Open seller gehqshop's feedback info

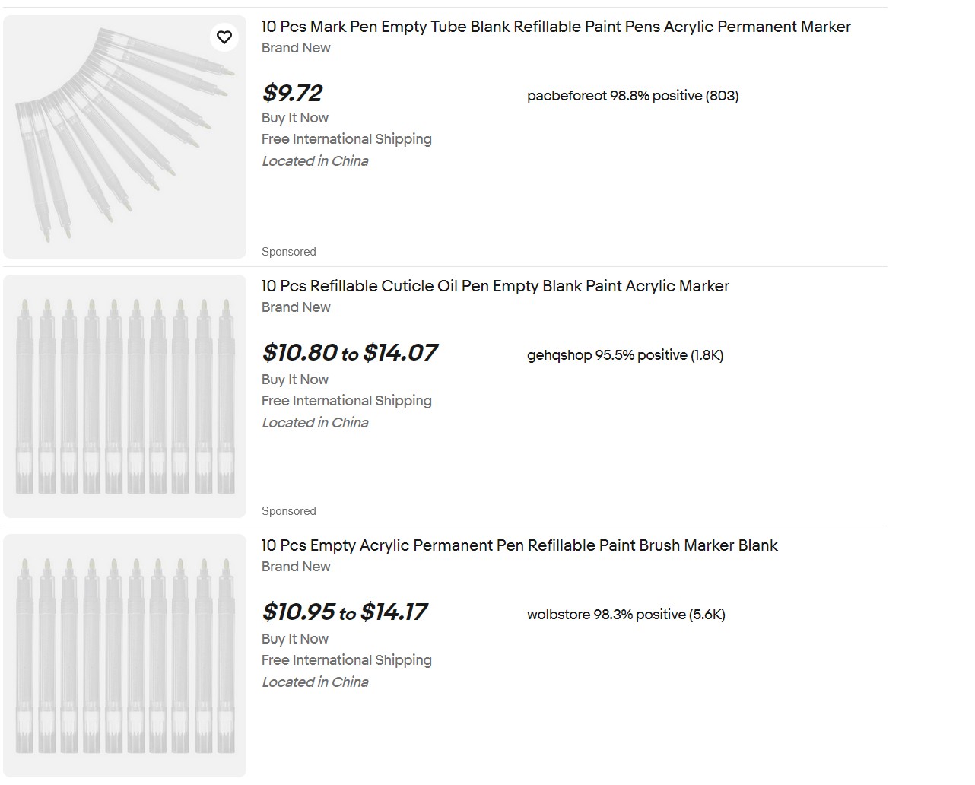pos(624,355)
